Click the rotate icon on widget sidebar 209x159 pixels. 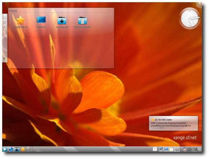[x=4, y=22]
